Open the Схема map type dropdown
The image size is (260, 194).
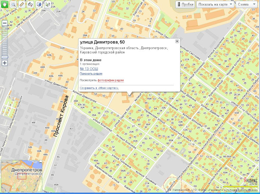(247, 5)
